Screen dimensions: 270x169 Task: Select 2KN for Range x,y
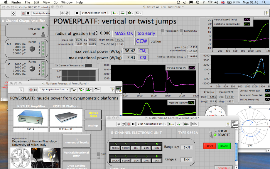(x=146, y=148)
